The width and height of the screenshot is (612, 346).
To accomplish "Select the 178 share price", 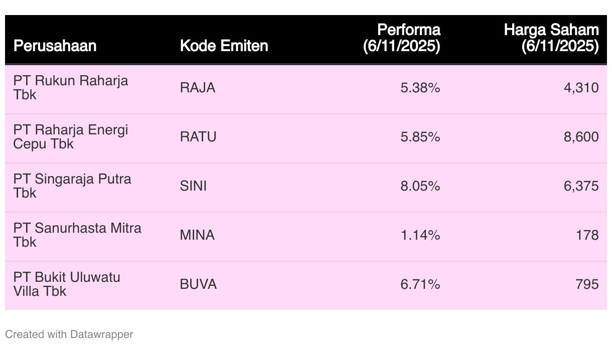I will tap(587, 235).
